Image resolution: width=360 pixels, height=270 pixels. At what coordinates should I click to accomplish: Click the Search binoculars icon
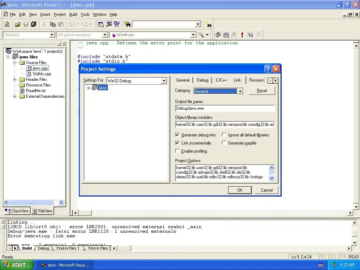coord(208,24)
